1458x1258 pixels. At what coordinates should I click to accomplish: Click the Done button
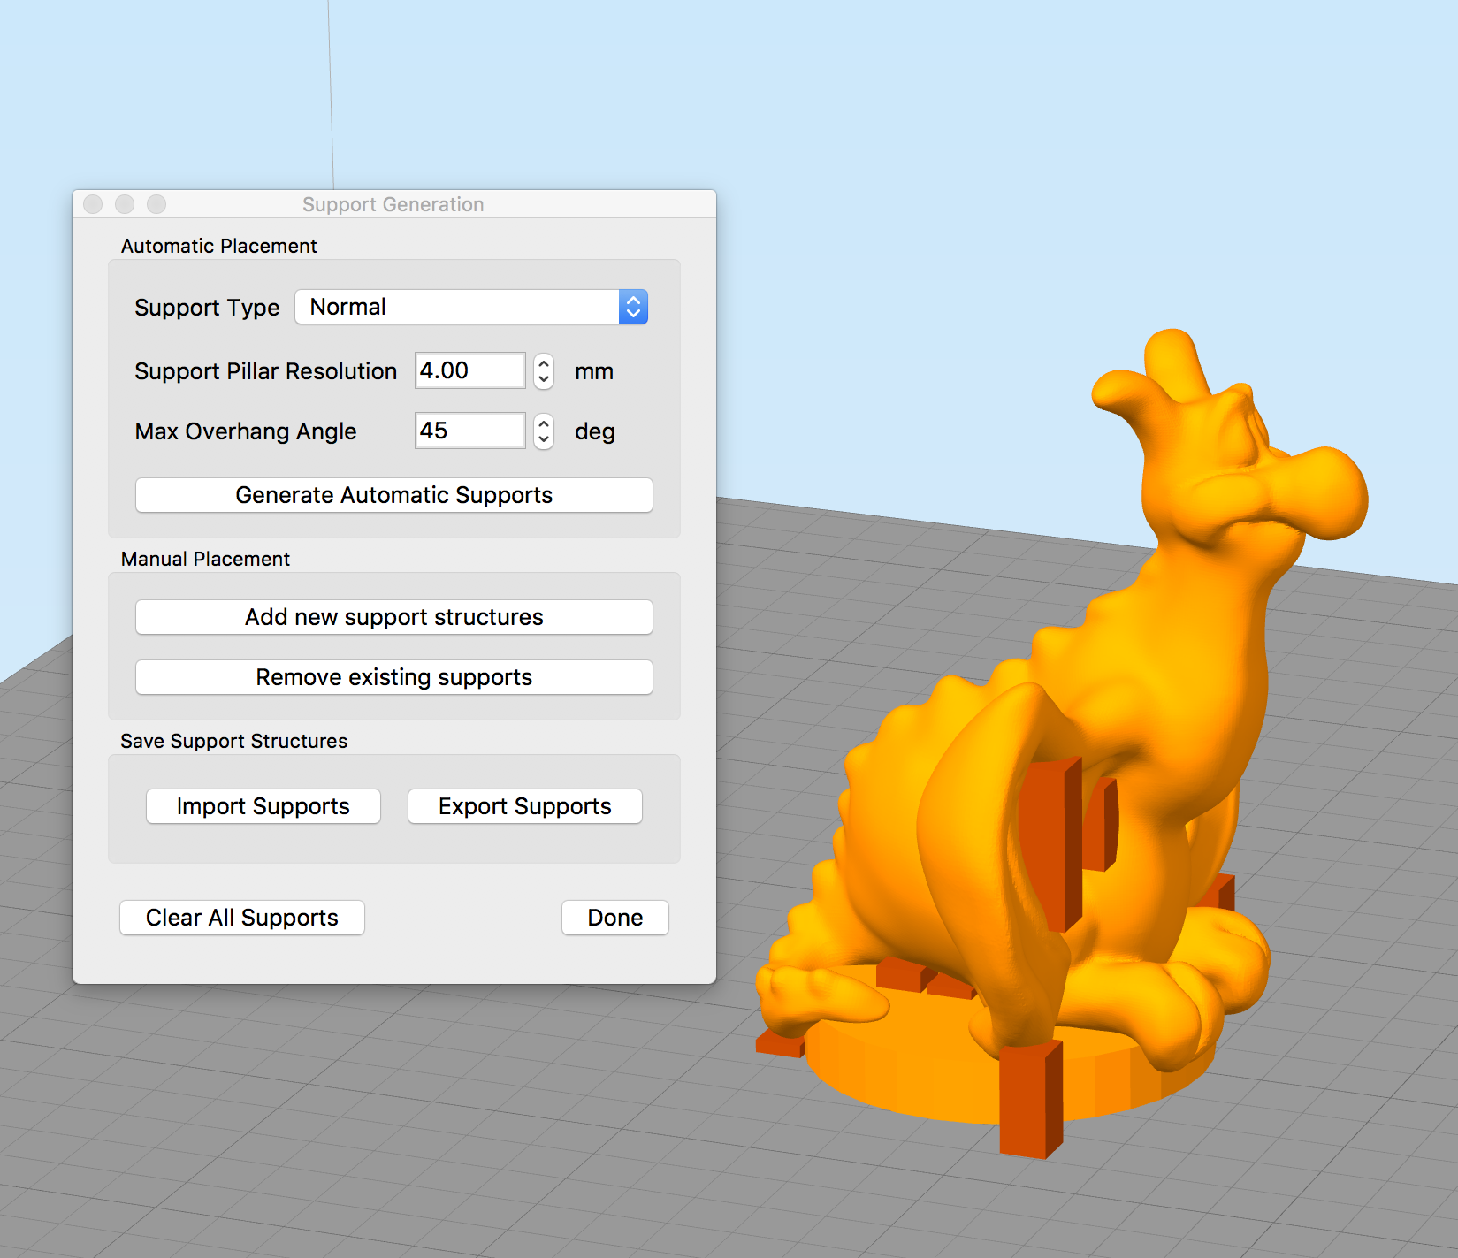point(615,918)
